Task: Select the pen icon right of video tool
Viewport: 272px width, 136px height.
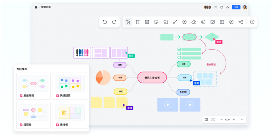Action: tap(231, 22)
